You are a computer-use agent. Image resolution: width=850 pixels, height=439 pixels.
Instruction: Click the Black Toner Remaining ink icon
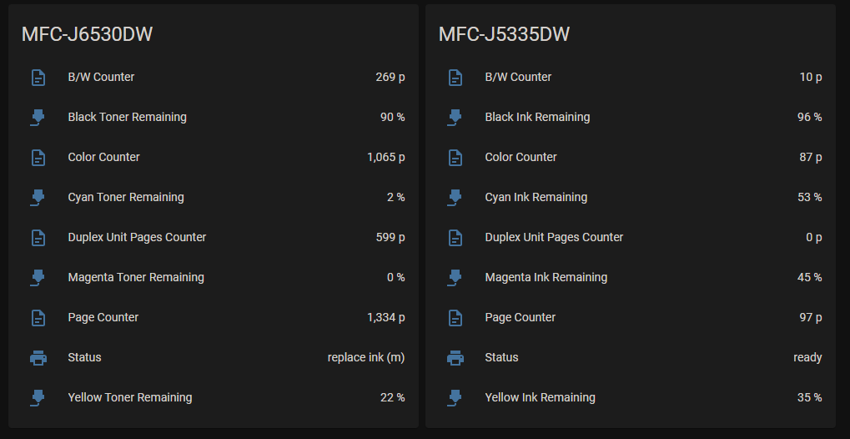[38, 117]
